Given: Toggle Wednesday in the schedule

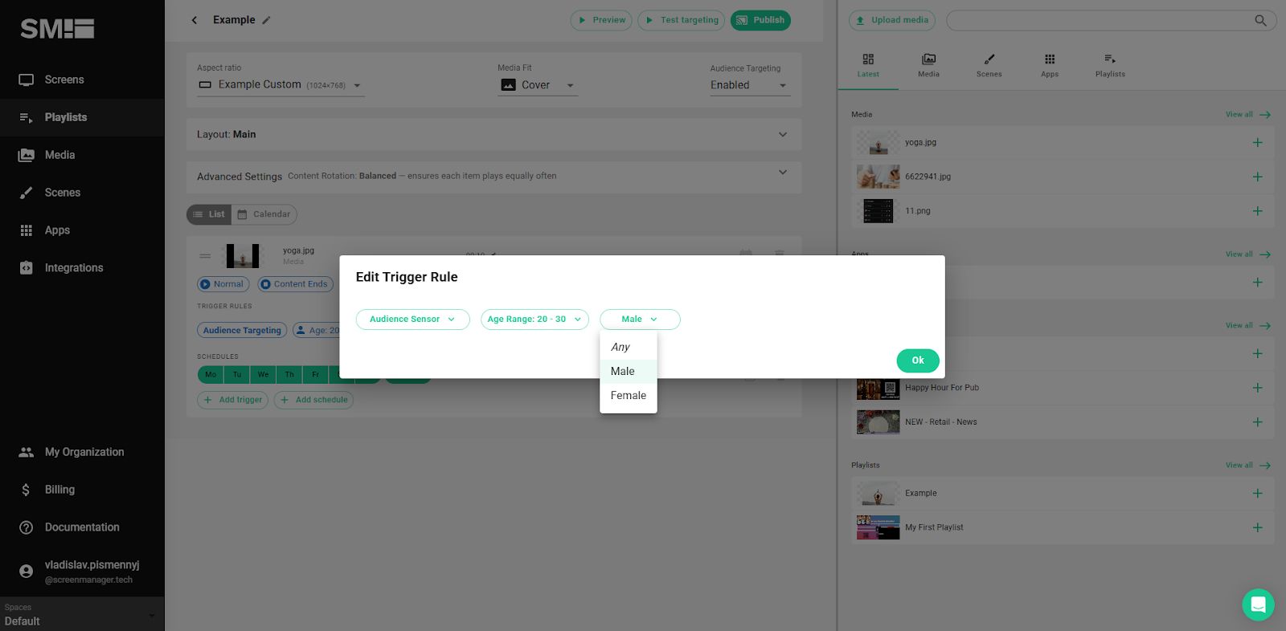Looking at the screenshot, I should point(263,375).
